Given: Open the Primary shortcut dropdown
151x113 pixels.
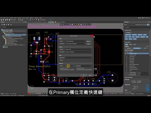Looking at the screenshot, I should [74, 66].
